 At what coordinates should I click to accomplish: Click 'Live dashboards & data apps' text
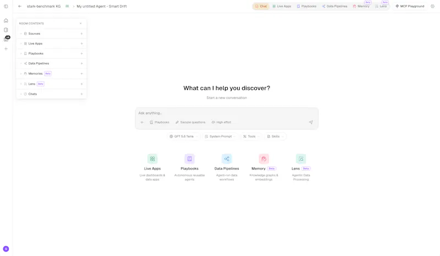click(x=152, y=177)
